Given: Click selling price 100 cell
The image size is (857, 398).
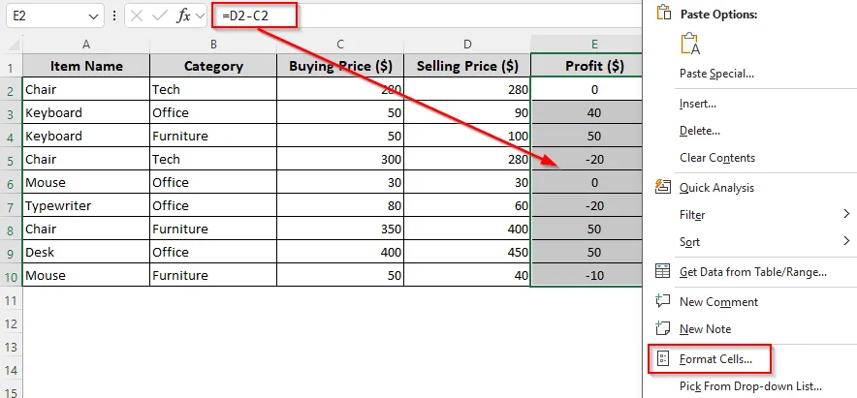Looking at the screenshot, I should [x=467, y=136].
